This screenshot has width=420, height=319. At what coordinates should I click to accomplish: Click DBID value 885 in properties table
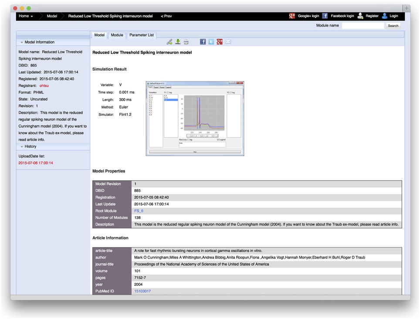pos(137,191)
